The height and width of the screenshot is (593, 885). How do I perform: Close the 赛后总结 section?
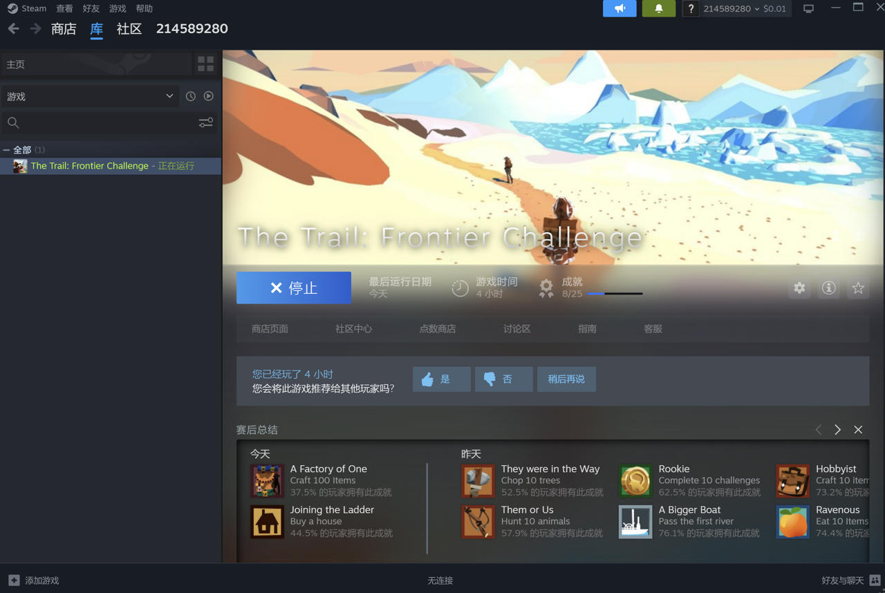(x=858, y=430)
